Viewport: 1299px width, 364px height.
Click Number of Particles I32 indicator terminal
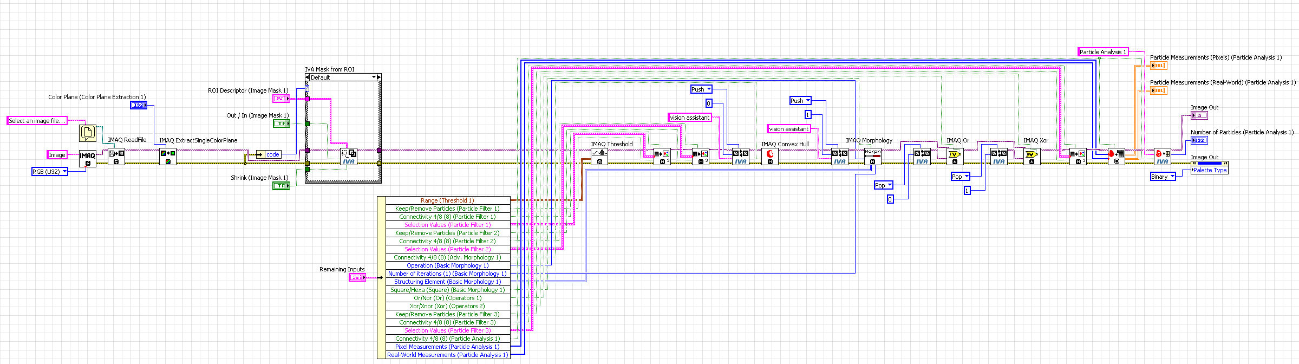(x=1199, y=140)
